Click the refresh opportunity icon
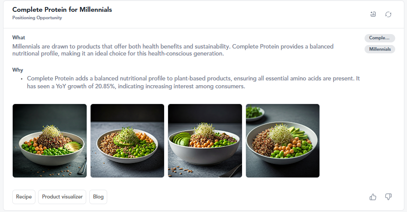Image resolution: width=407 pixels, height=212 pixels. pos(388,14)
